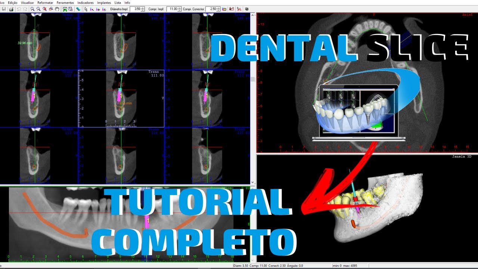Select the Zoom out magnifier tool
The height and width of the screenshot is (269, 478).
click(38, 9)
